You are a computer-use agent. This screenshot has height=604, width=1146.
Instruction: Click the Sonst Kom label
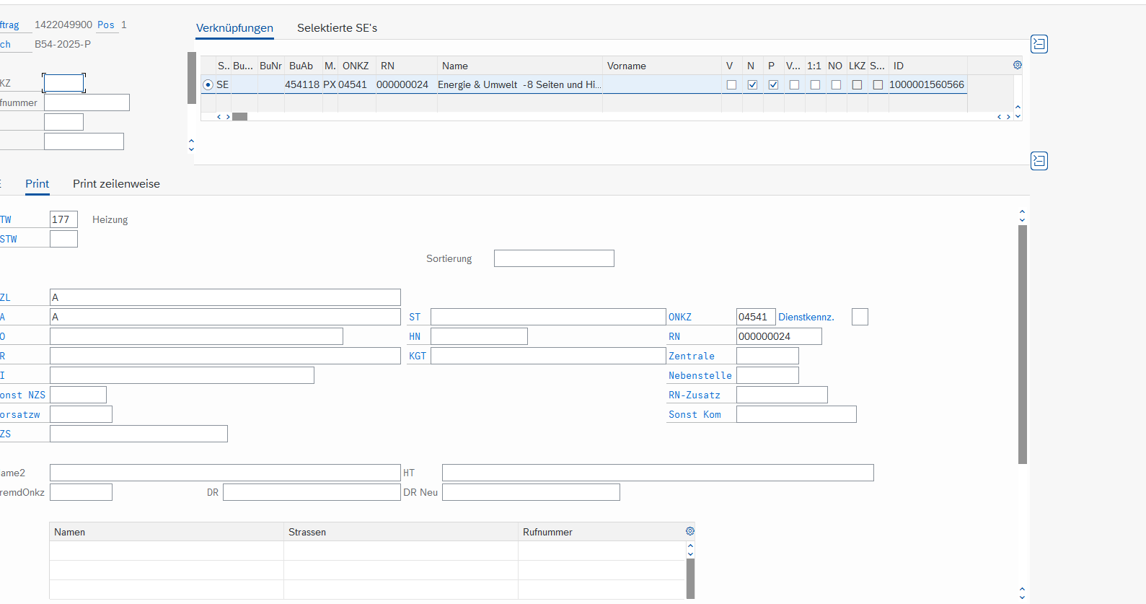point(695,414)
